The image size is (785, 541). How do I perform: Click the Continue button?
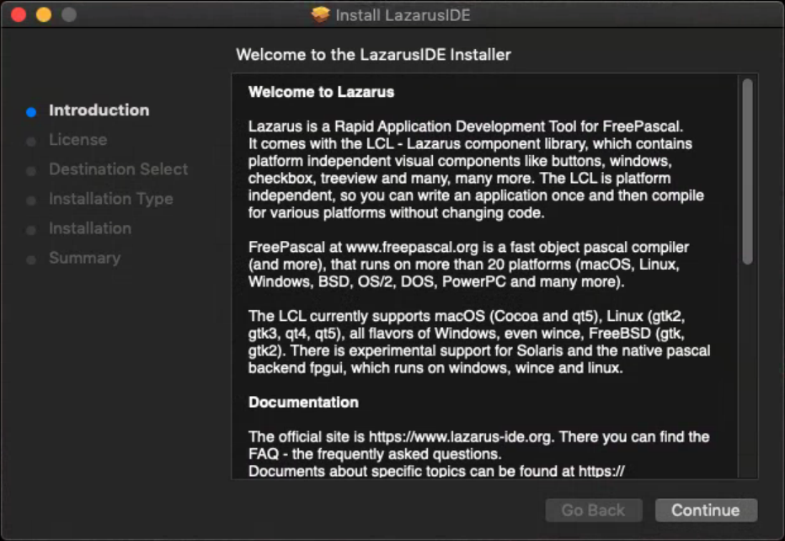(x=706, y=510)
